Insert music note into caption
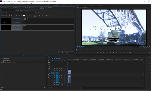Viewport: 162px width, 91px height. [x=16, y=16]
